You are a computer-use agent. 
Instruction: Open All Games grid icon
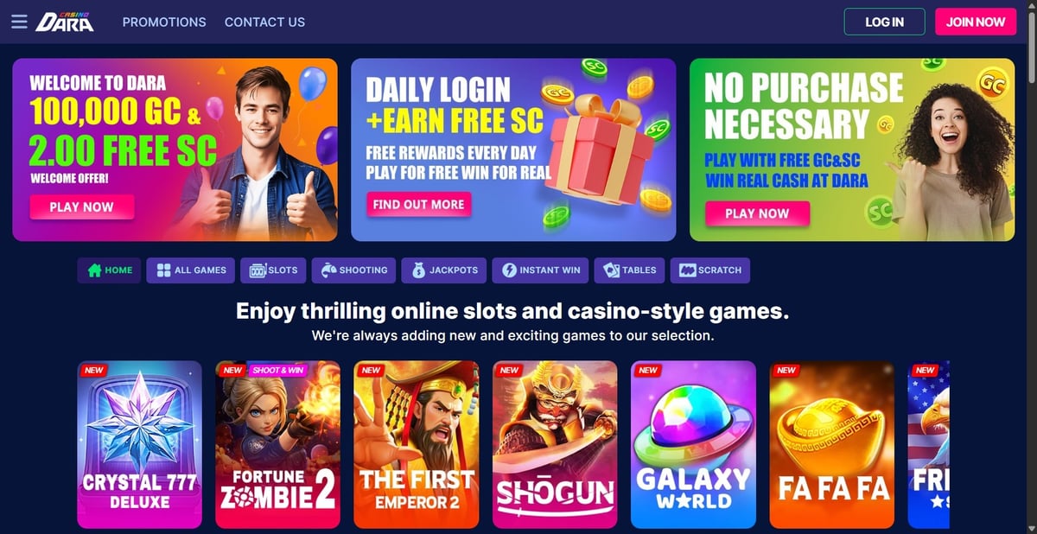pyautogui.click(x=163, y=270)
